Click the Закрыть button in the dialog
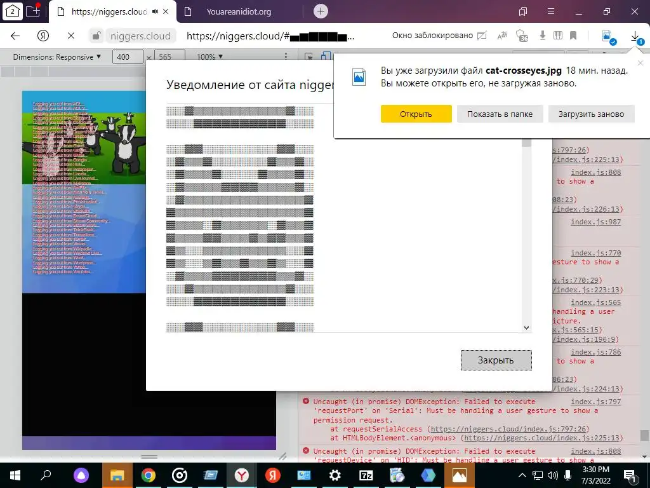The image size is (650, 488). pos(496,360)
